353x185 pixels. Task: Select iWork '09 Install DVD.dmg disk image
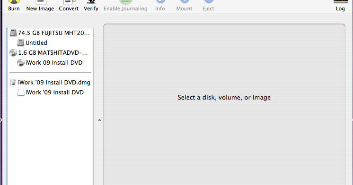[51, 83]
